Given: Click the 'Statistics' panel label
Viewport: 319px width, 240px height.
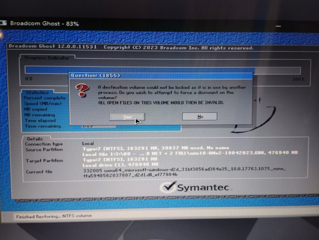Looking at the screenshot, I should tap(37, 93).
